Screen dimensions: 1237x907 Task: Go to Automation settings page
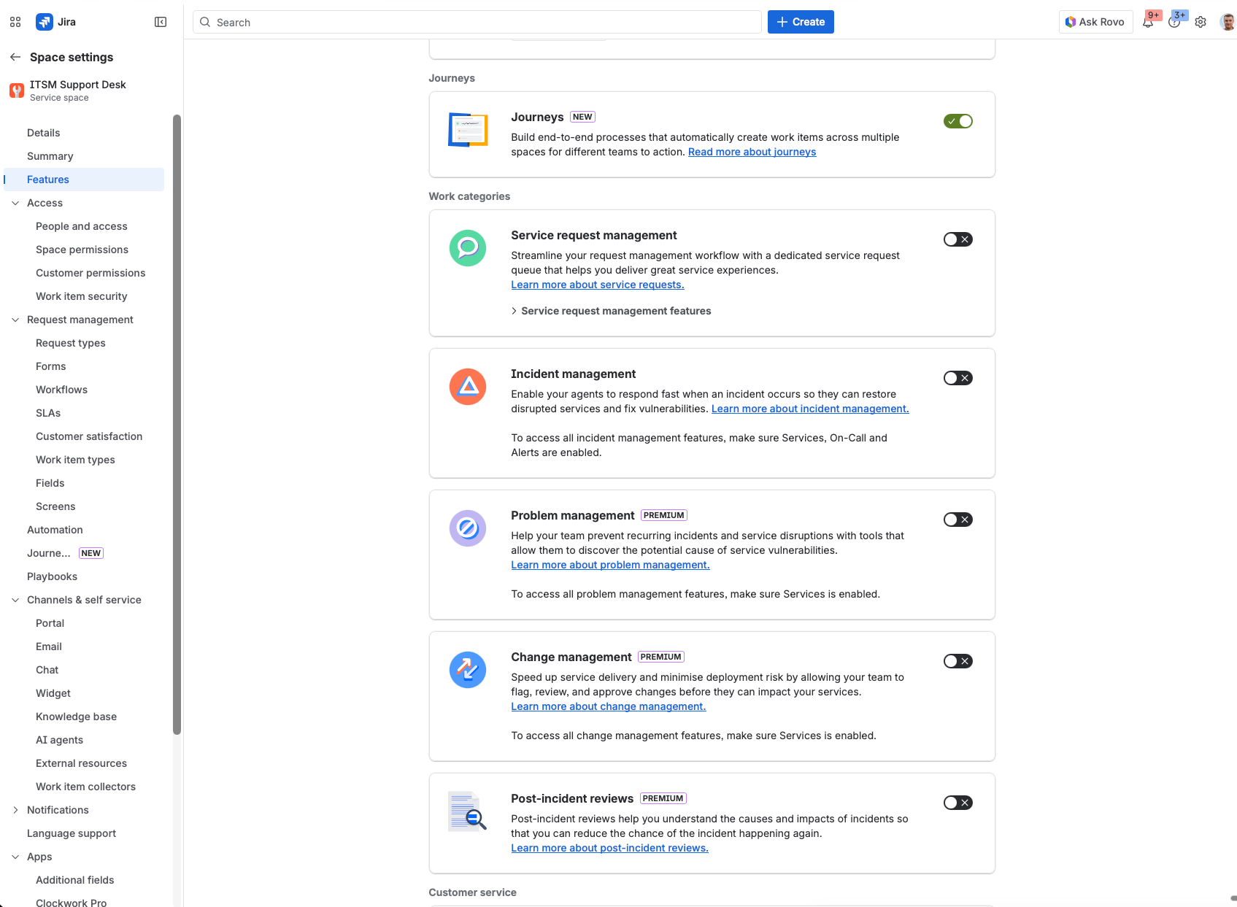click(x=55, y=530)
